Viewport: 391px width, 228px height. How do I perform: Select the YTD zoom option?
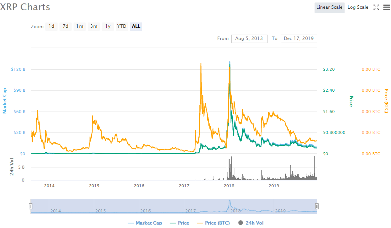coord(121,26)
